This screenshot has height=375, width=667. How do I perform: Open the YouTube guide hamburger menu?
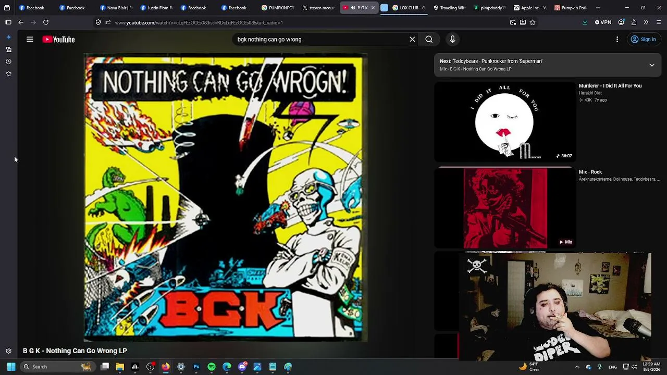click(30, 40)
